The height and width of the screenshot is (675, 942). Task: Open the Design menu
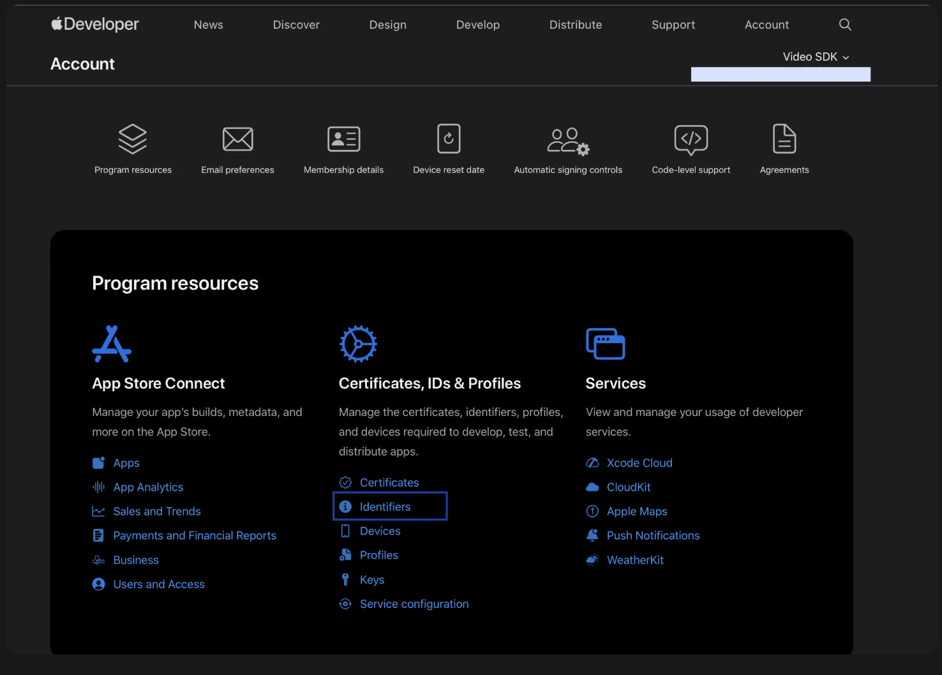(388, 25)
